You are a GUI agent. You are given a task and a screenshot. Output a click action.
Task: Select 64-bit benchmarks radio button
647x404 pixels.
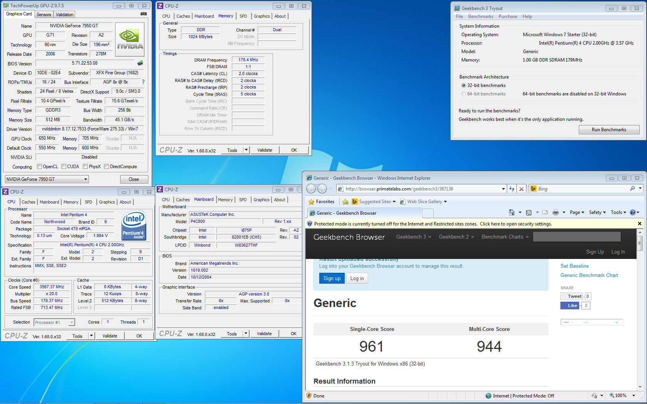(464, 94)
